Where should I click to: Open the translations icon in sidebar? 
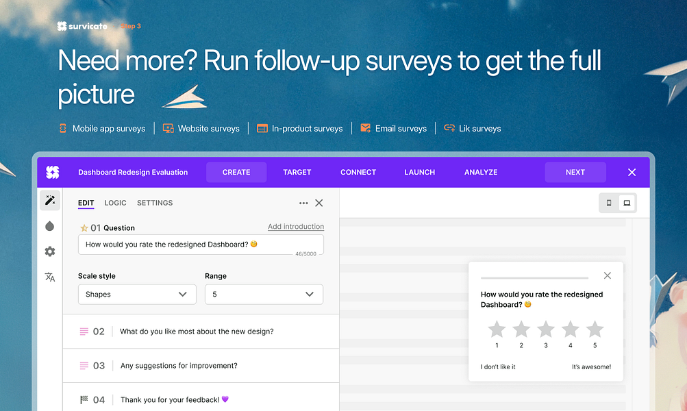(x=49, y=277)
